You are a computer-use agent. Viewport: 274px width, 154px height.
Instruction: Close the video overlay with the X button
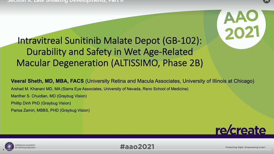(267, 1)
